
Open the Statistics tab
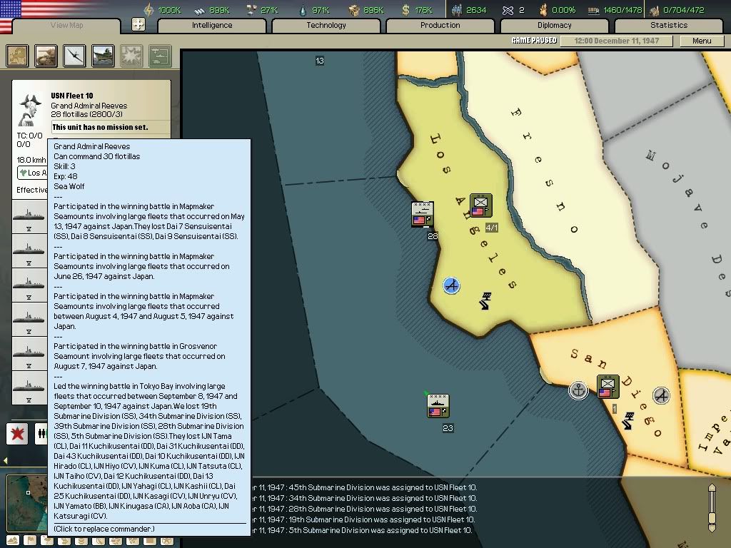point(669,26)
